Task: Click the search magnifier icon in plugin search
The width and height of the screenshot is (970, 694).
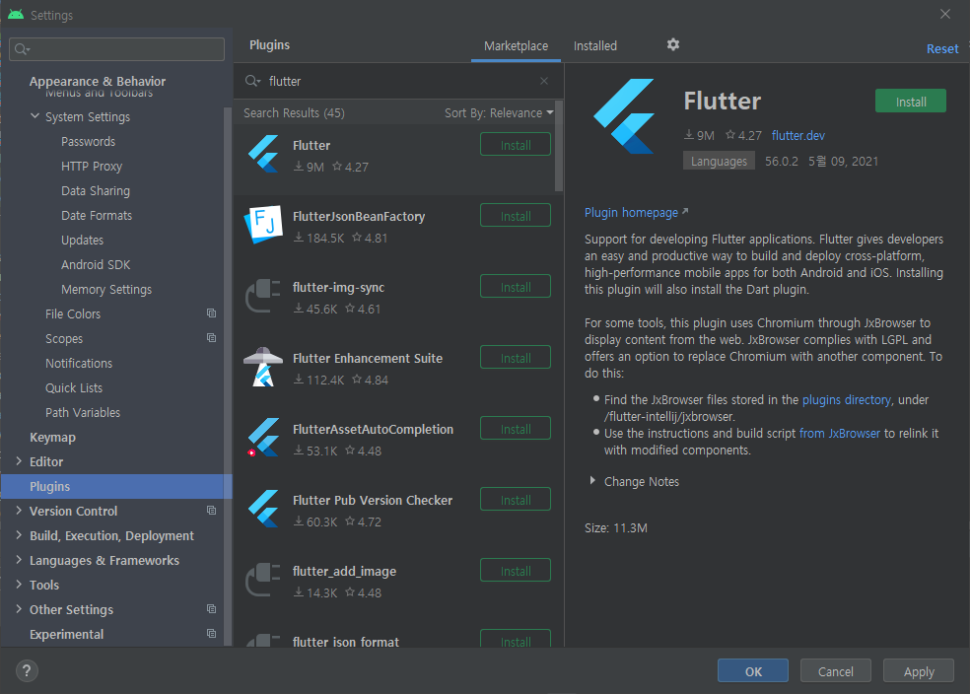Action: click(x=252, y=81)
